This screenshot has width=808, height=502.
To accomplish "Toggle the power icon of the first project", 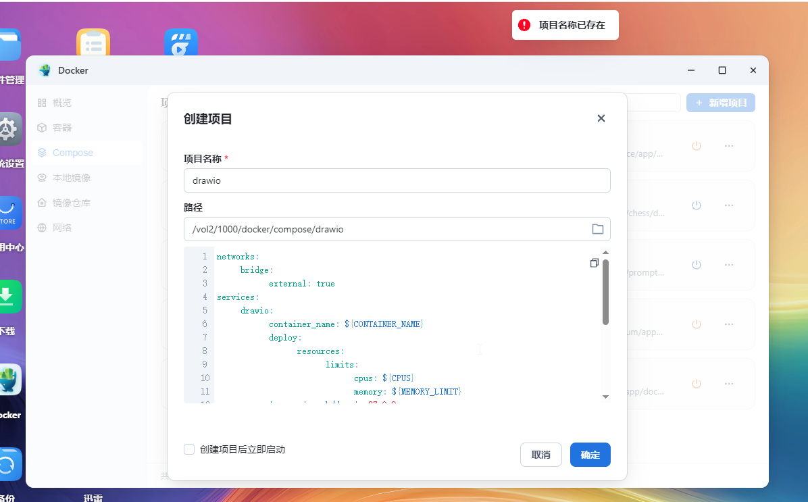I will click(696, 146).
